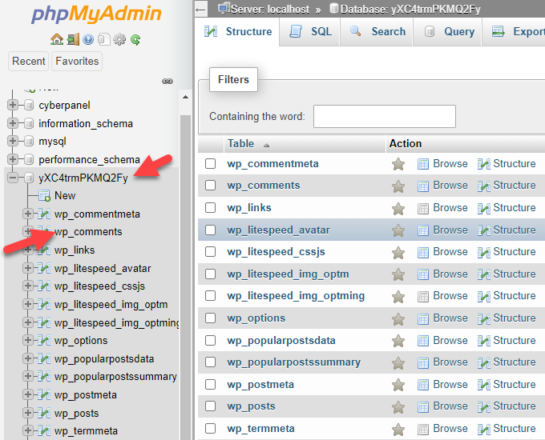The image size is (545, 440).
Task: Open the SQL documentation pages icon
Action: pos(103,39)
